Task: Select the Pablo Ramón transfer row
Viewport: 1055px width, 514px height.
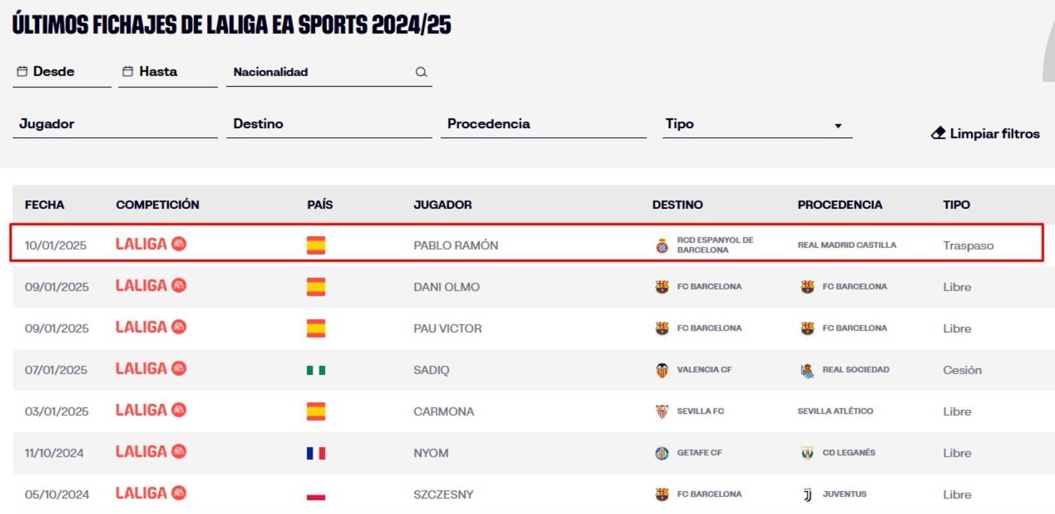Action: click(x=526, y=243)
